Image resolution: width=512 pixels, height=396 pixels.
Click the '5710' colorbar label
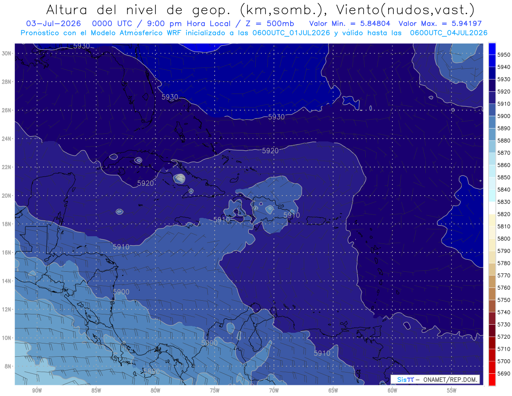(x=504, y=349)
